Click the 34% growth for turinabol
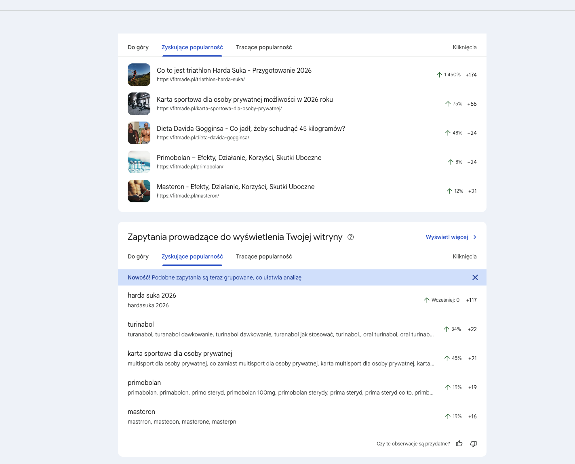The height and width of the screenshot is (464, 575). 456,329
